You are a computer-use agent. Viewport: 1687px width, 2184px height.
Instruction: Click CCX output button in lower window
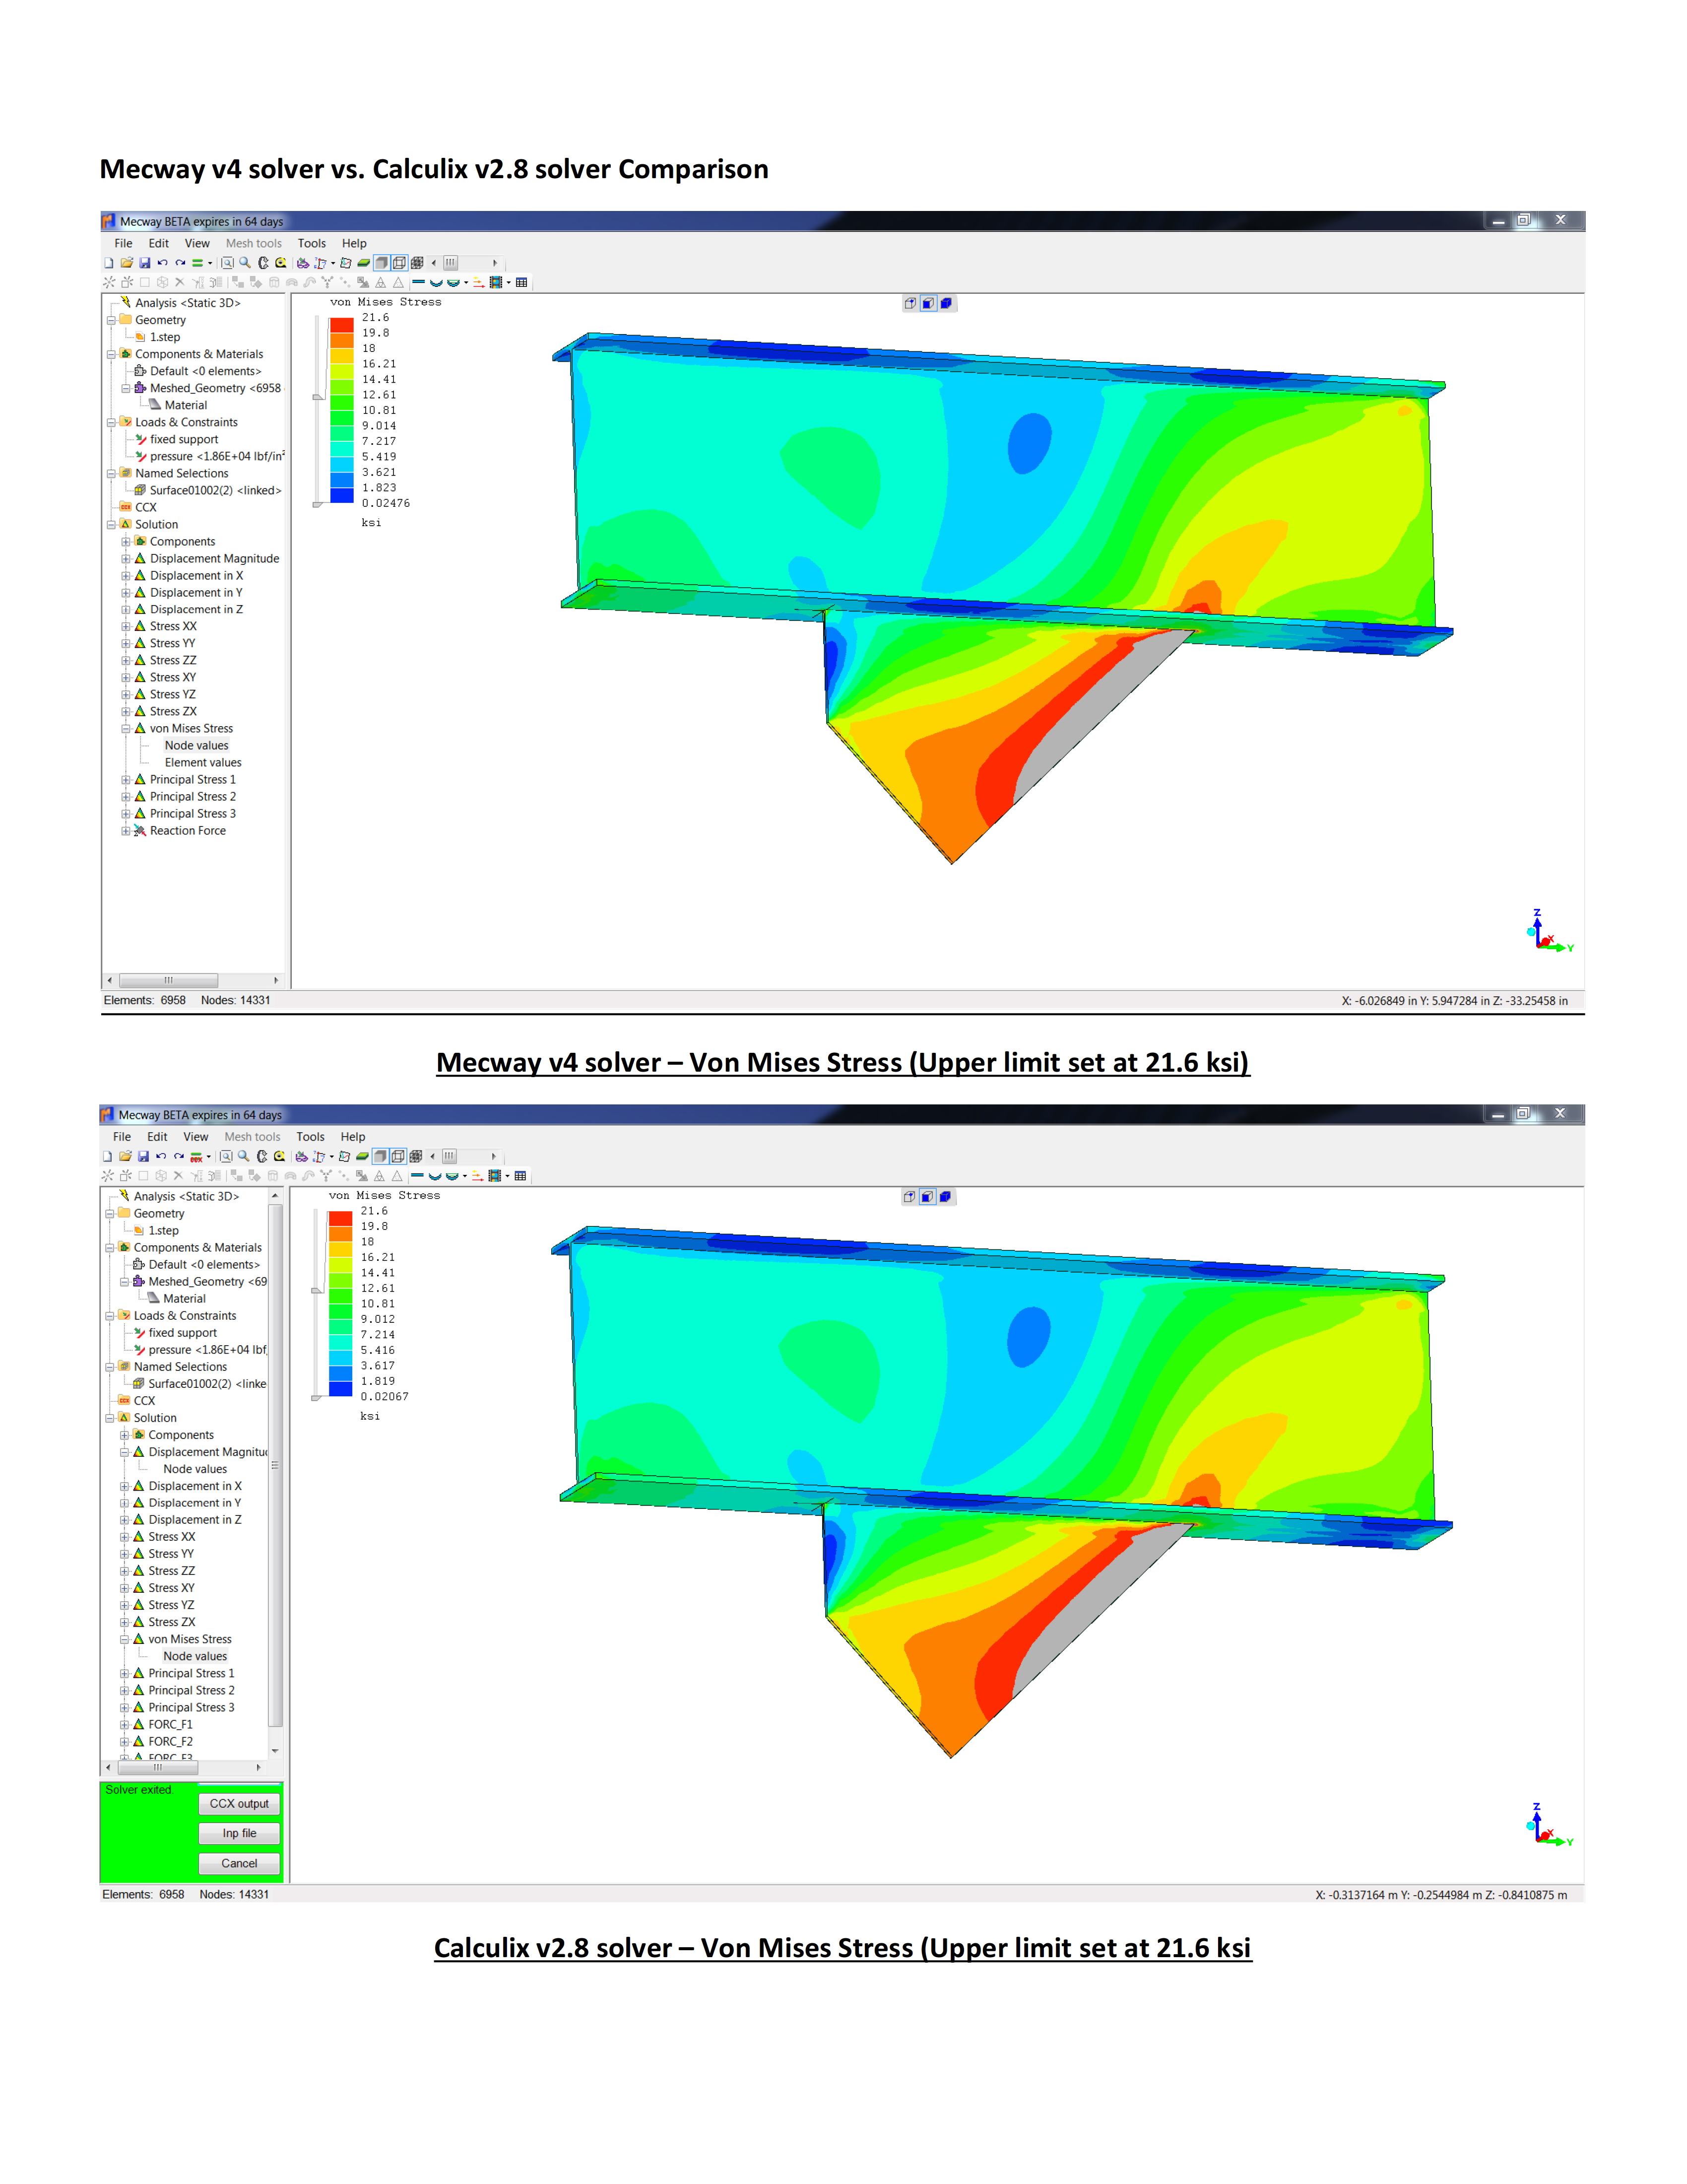click(x=239, y=1804)
